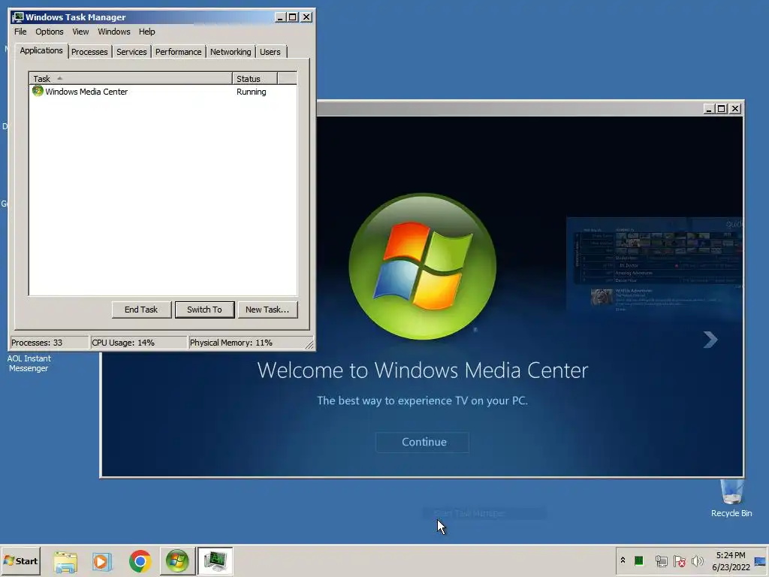Image resolution: width=769 pixels, height=577 pixels.
Task: Select the AOL Instant Messenger desktop label
Action: tap(29, 363)
